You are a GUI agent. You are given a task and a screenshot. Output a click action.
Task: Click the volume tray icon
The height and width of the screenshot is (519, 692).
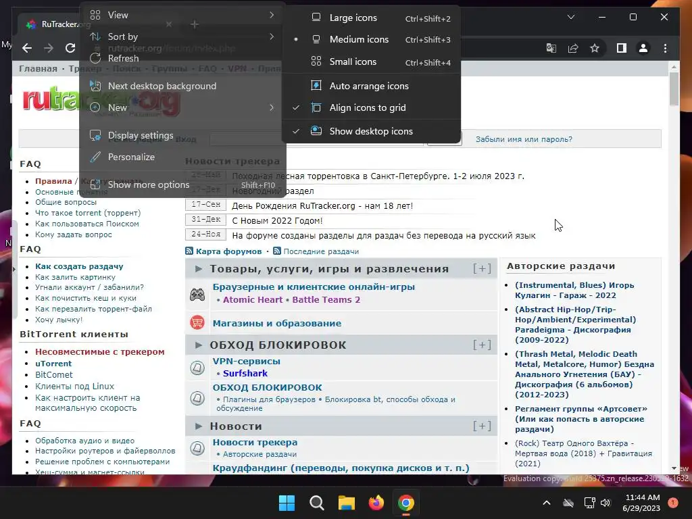(x=605, y=503)
